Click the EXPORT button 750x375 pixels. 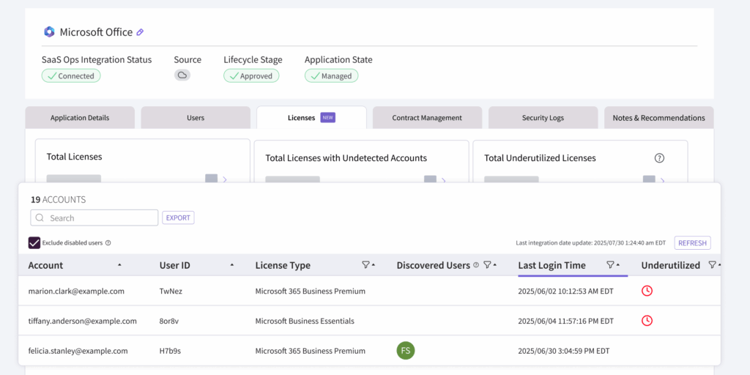[178, 218]
